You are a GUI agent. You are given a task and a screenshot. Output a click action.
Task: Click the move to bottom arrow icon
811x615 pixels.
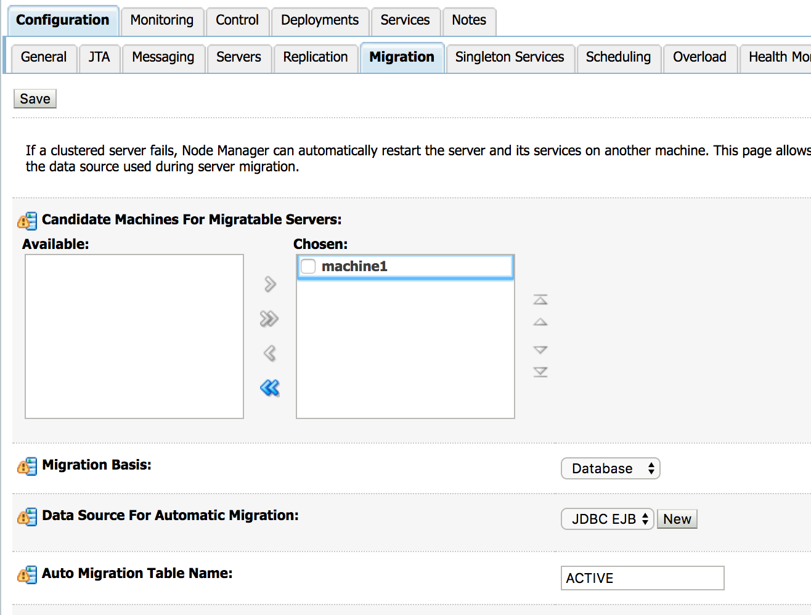[540, 372]
